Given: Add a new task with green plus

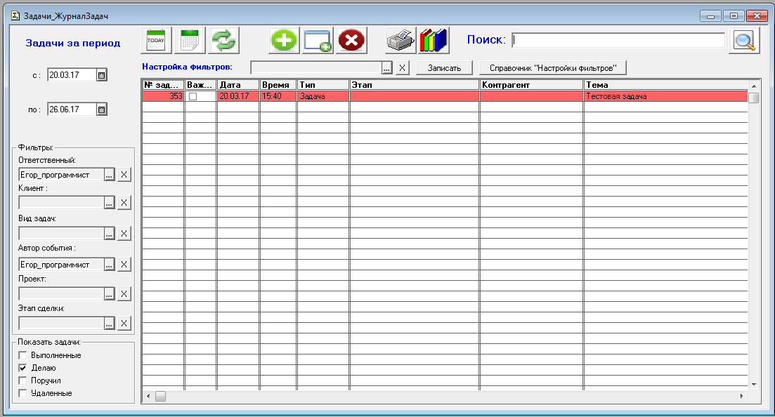Looking at the screenshot, I should point(284,41).
